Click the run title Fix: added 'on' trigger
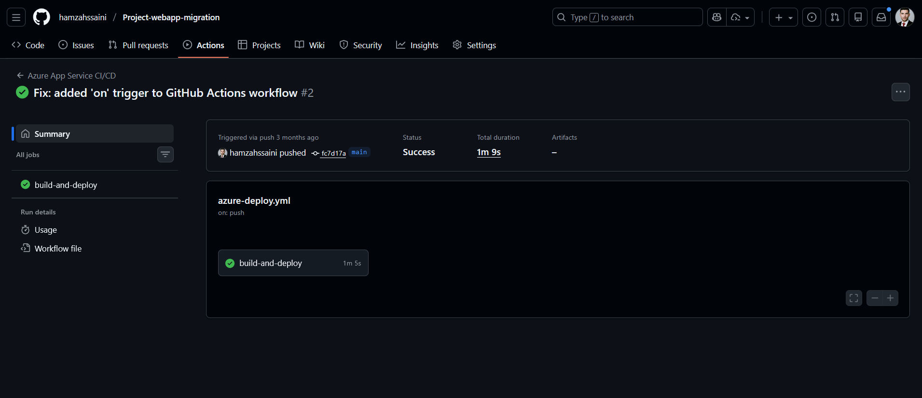Viewport: 922px width, 398px height. point(165,93)
